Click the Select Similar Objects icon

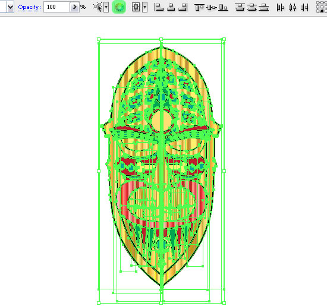pyautogui.click(x=98, y=7)
